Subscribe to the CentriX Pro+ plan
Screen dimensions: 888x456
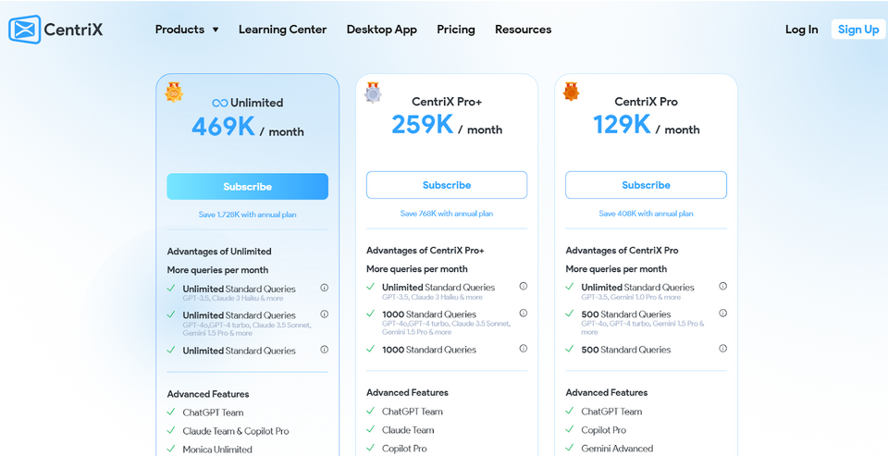point(447,185)
